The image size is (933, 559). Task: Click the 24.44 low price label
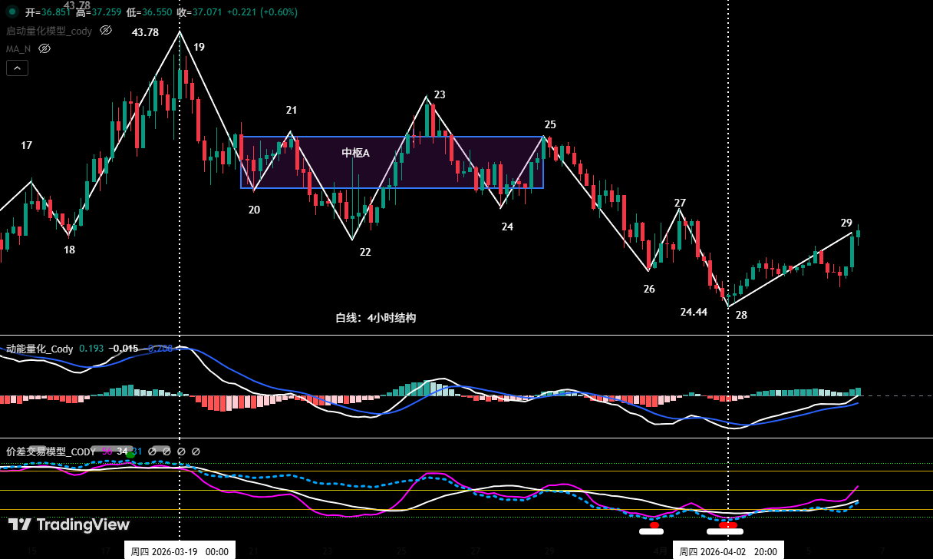pyautogui.click(x=694, y=312)
